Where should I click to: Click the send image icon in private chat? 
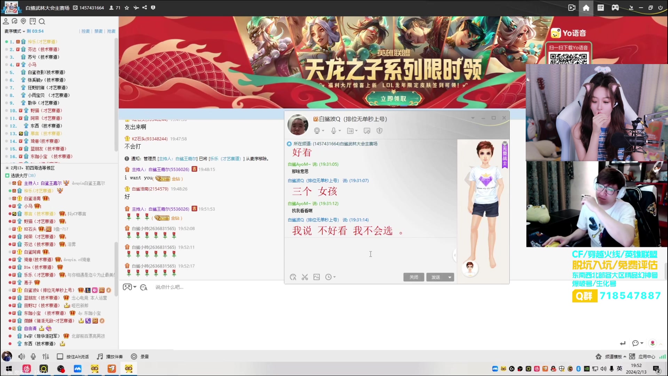[x=317, y=277]
